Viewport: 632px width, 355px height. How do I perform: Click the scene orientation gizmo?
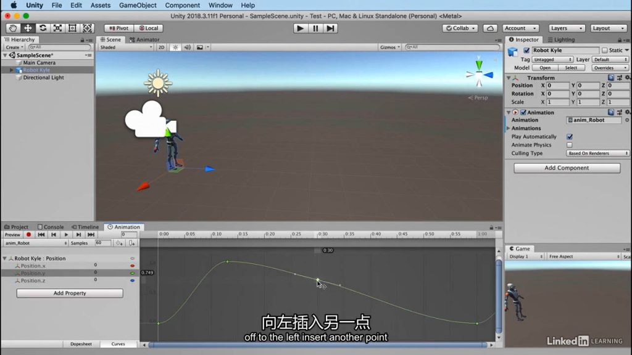point(479,74)
